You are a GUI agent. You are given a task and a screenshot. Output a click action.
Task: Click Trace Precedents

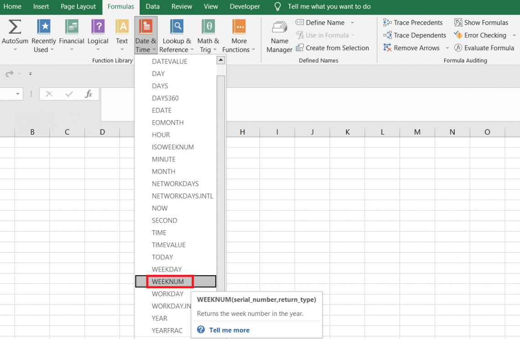click(418, 22)
